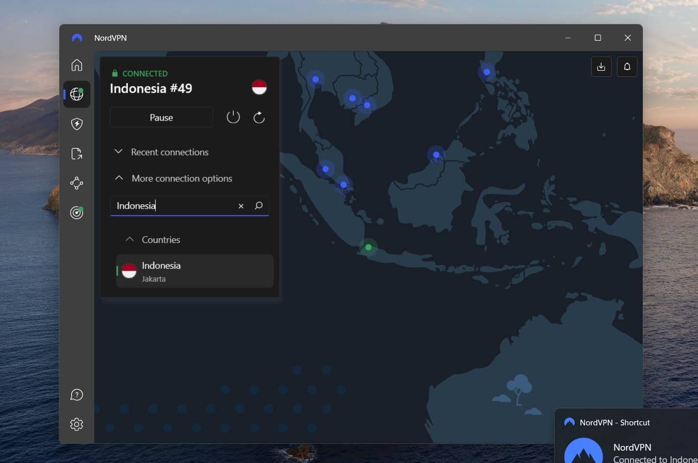Select the Philippines server dot on map
This screenshot has width=698, height=463.
[486, 72]
